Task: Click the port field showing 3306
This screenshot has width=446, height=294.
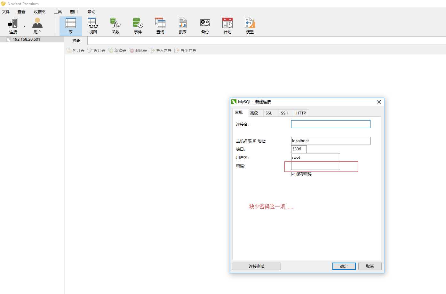Action: pos(299,149)
